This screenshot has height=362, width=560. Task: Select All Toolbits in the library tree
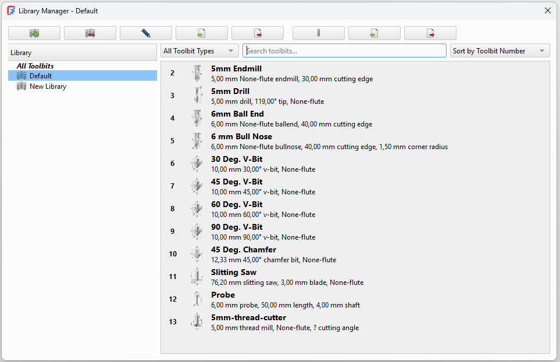coord(35,66)
